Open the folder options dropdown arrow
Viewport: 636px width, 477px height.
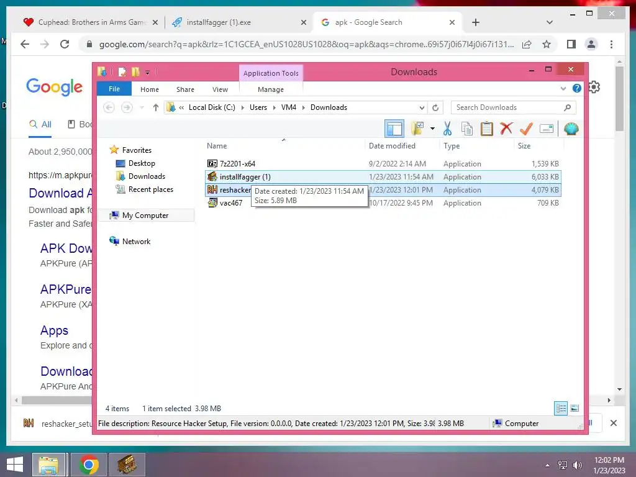[x=432, y=129]
